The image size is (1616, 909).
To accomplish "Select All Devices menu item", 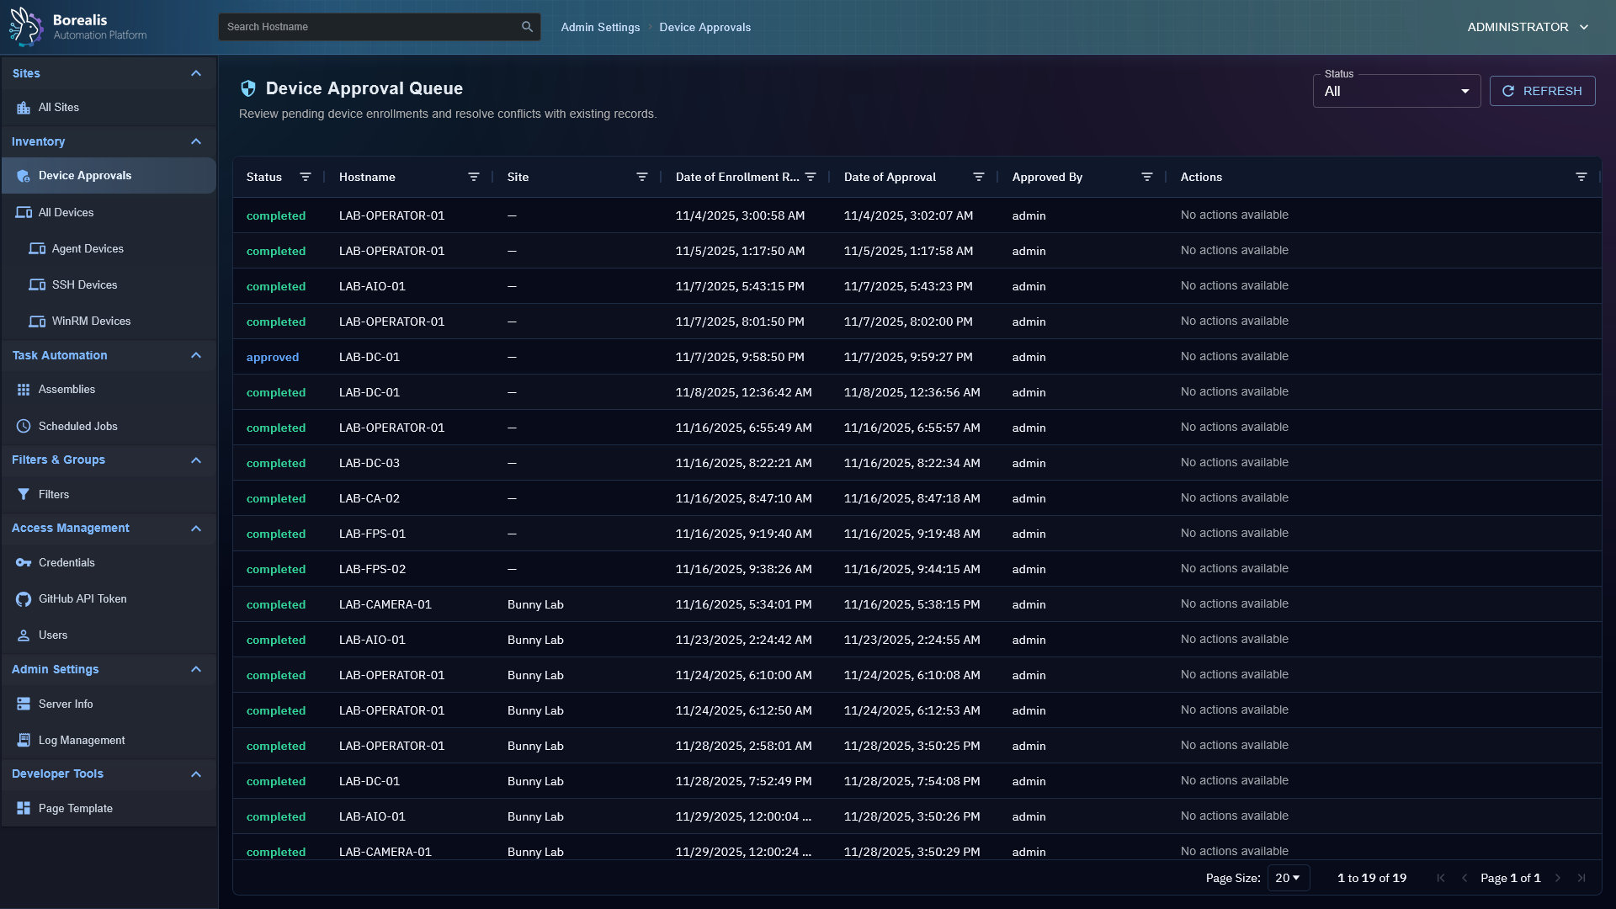I will [66, 212].
